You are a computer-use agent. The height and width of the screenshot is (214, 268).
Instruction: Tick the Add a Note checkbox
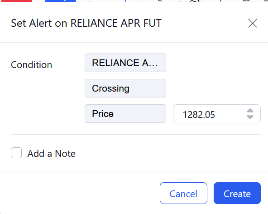tap(16, 153)
